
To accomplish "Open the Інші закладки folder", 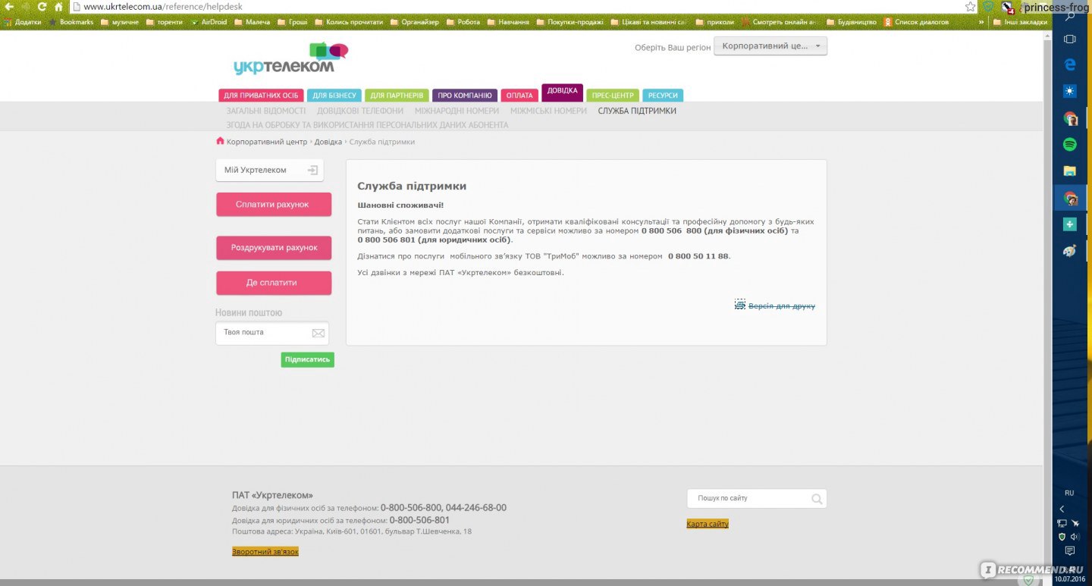I will coord(1021,22).
